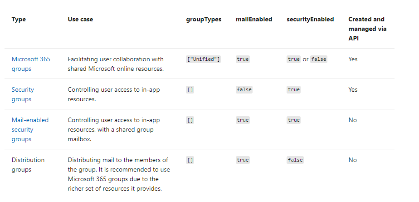Open the Security groups link
The height and width of the screenshot is (202, 419).
(23, 94)
